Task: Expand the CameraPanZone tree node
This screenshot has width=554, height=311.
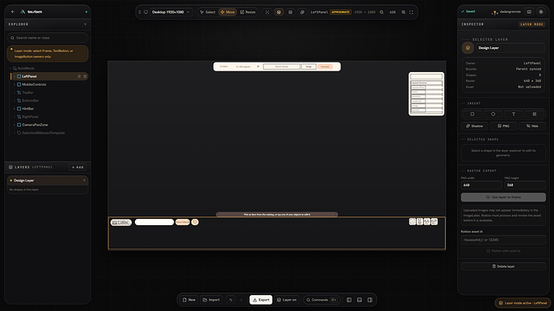Action: [x=14, y=125]
